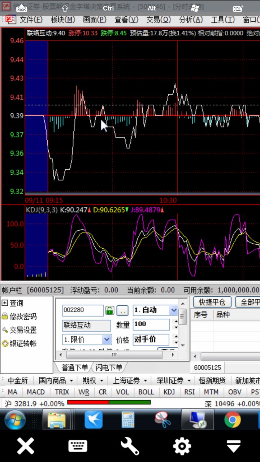Tap the gear settings icon in bottom bar

click(182, 446)
